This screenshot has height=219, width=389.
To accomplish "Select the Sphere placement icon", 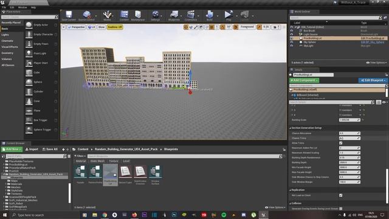I will point(29,82).
